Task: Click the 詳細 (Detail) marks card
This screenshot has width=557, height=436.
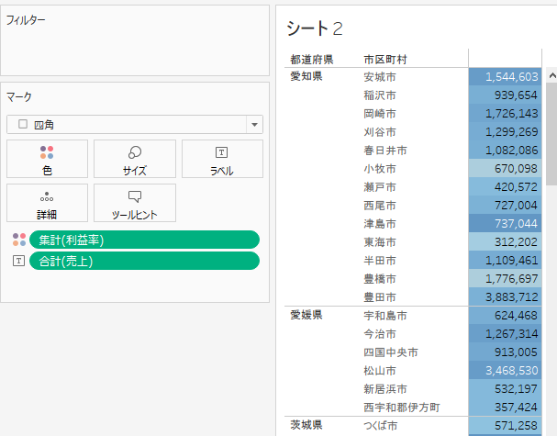Action: (47, 203)
